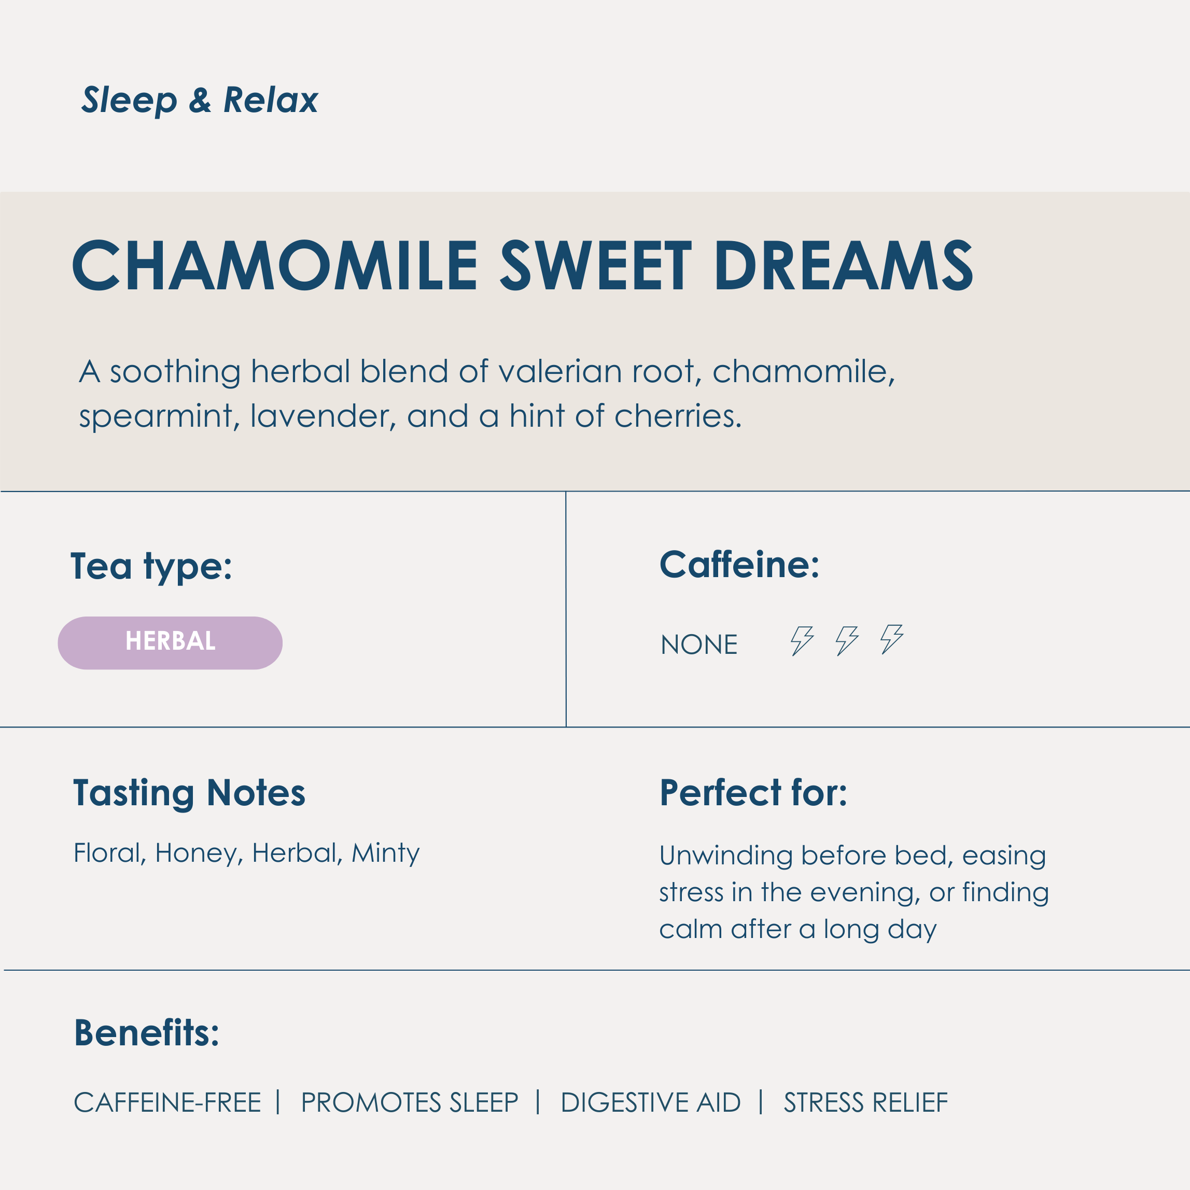Pick the STRESS RELIEF benefit
Viewport: 1190px width, 1190px height.
(865, 1102)
